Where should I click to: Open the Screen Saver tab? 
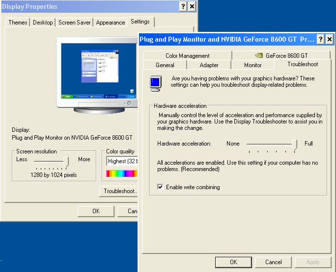point(74,23)
